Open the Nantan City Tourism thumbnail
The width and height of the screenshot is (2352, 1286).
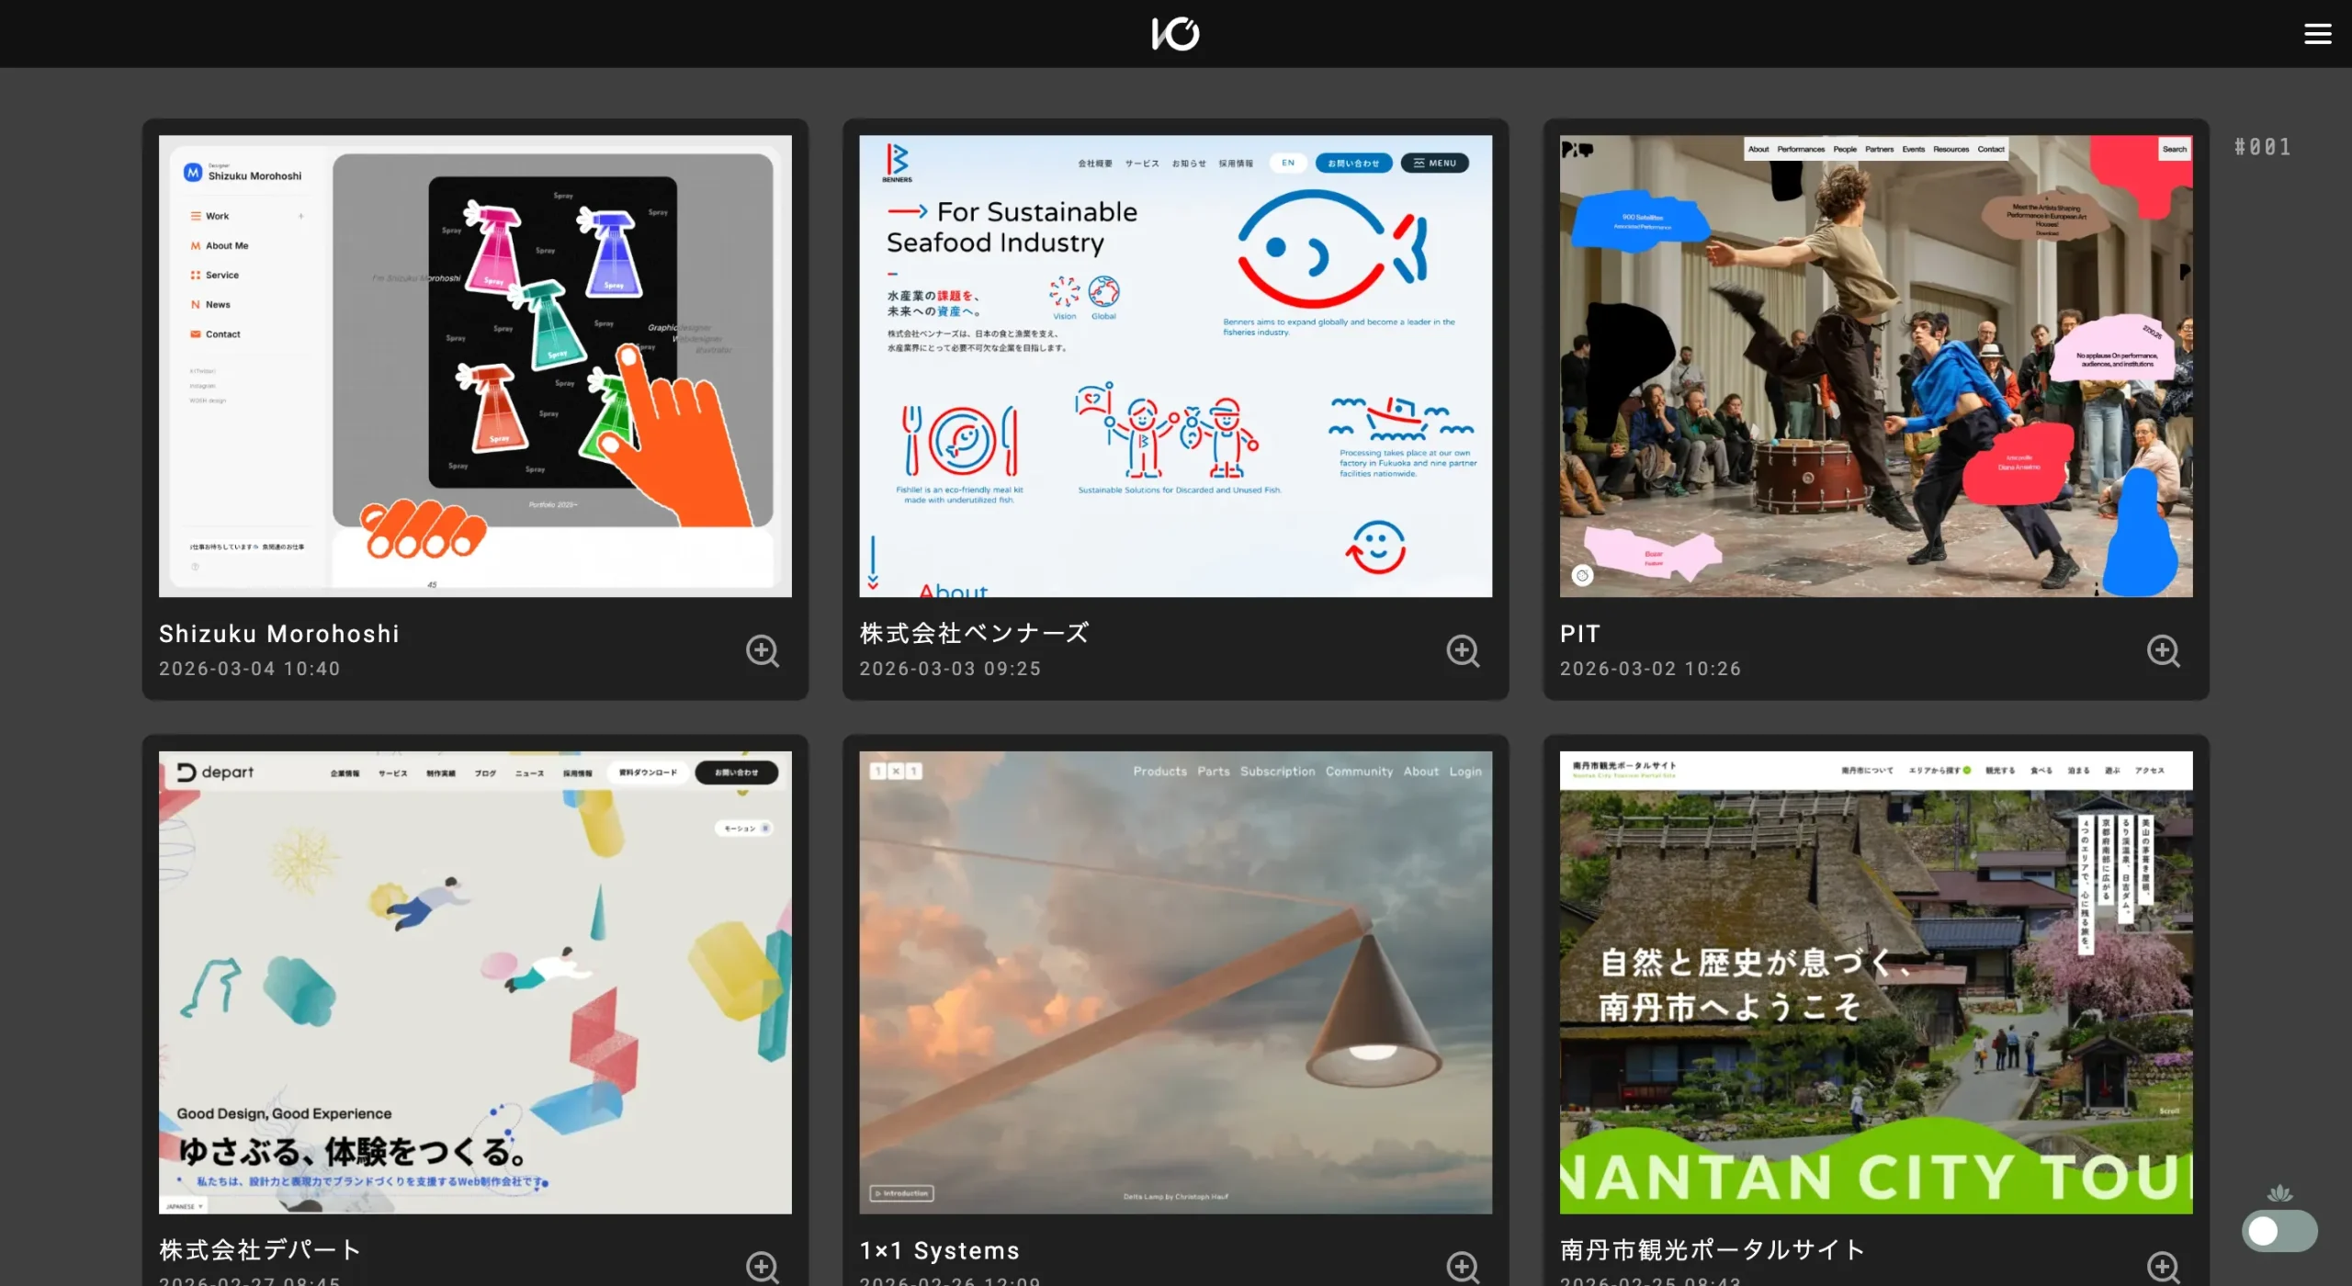click(1875, 982)
